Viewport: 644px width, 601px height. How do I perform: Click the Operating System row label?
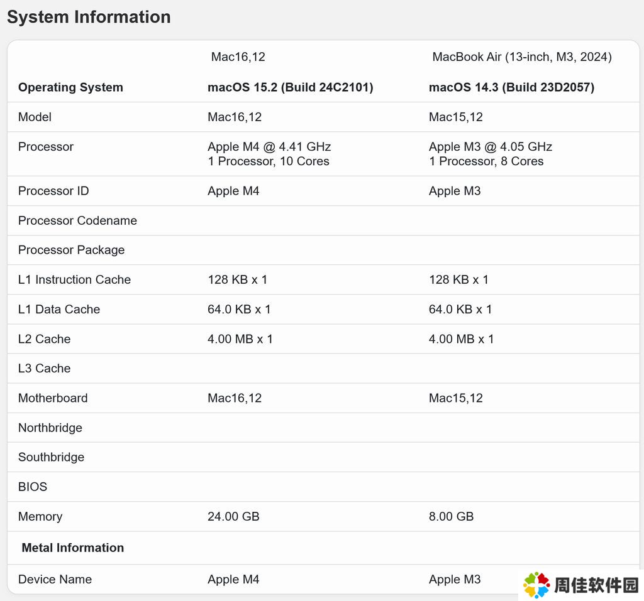click(70, 87)
